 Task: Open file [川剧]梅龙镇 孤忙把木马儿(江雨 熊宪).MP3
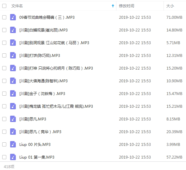point(56,106)
